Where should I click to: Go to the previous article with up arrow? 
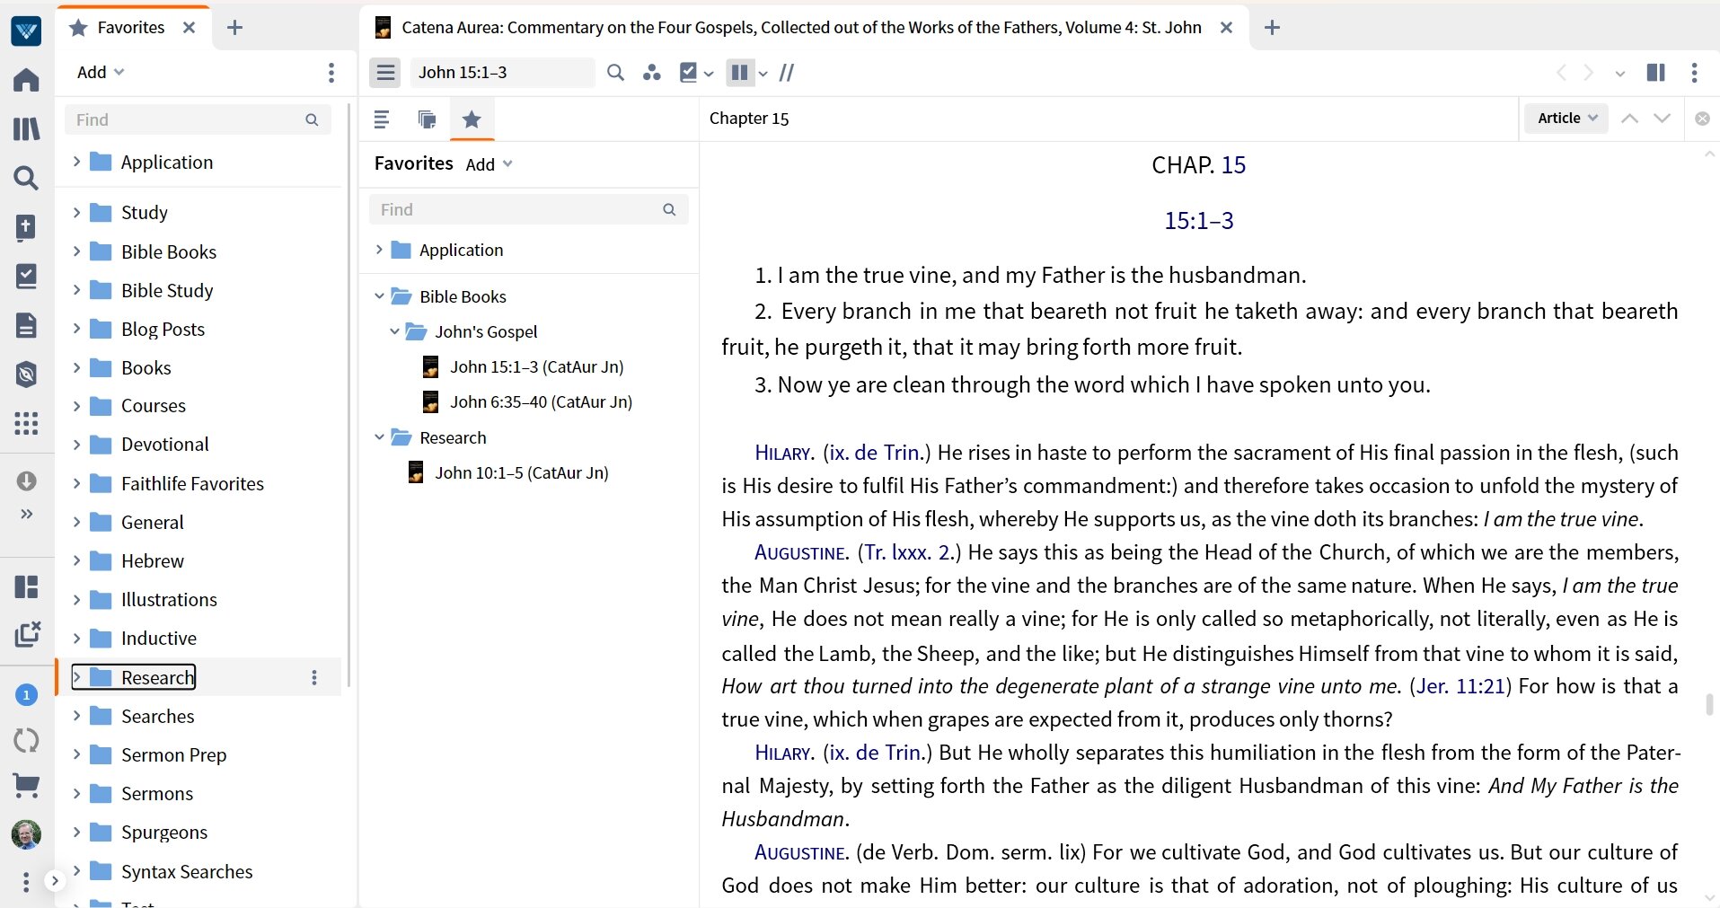click(1629, 119)
